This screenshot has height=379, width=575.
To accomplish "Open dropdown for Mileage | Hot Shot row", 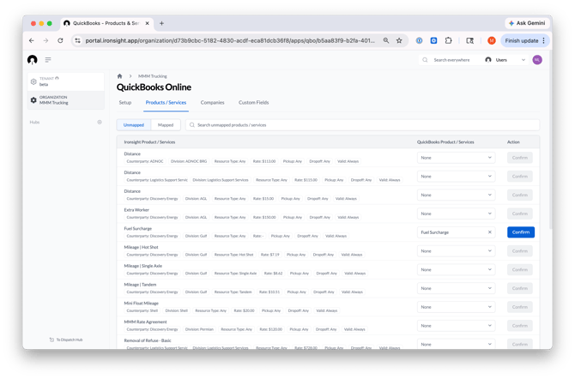I will point(457,251).
